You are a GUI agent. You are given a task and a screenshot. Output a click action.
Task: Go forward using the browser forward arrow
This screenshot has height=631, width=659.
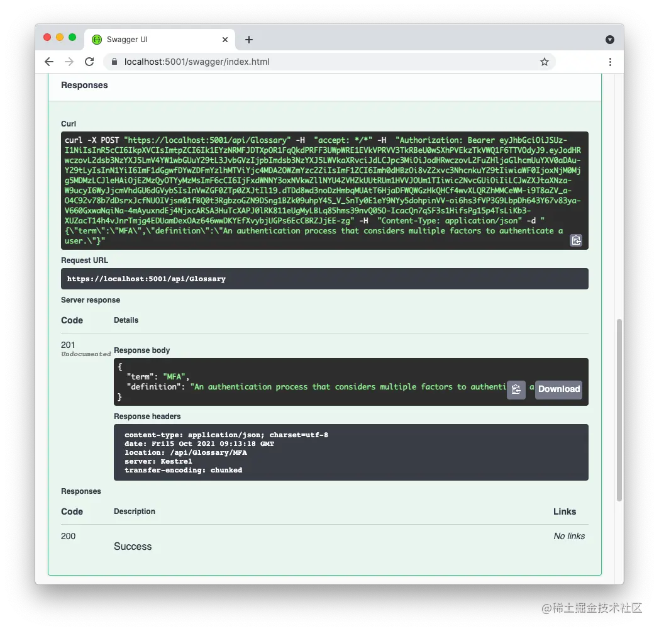(x=69, y=62)
